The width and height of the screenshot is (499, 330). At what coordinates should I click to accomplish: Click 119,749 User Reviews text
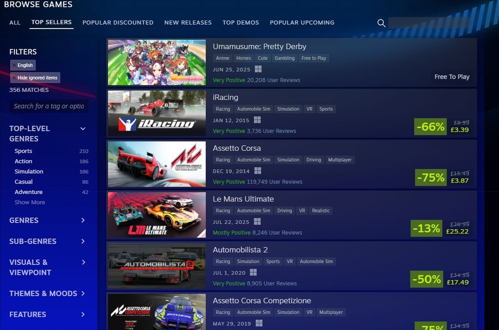(x=274, y=182)
